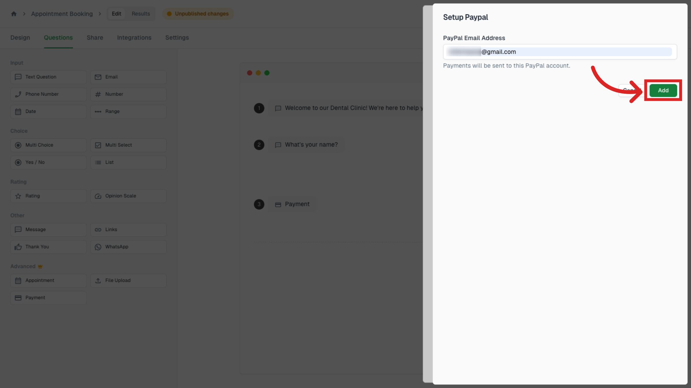Add a List element
The width and height of the screenshot is (691, 388).
click(128, 162)
